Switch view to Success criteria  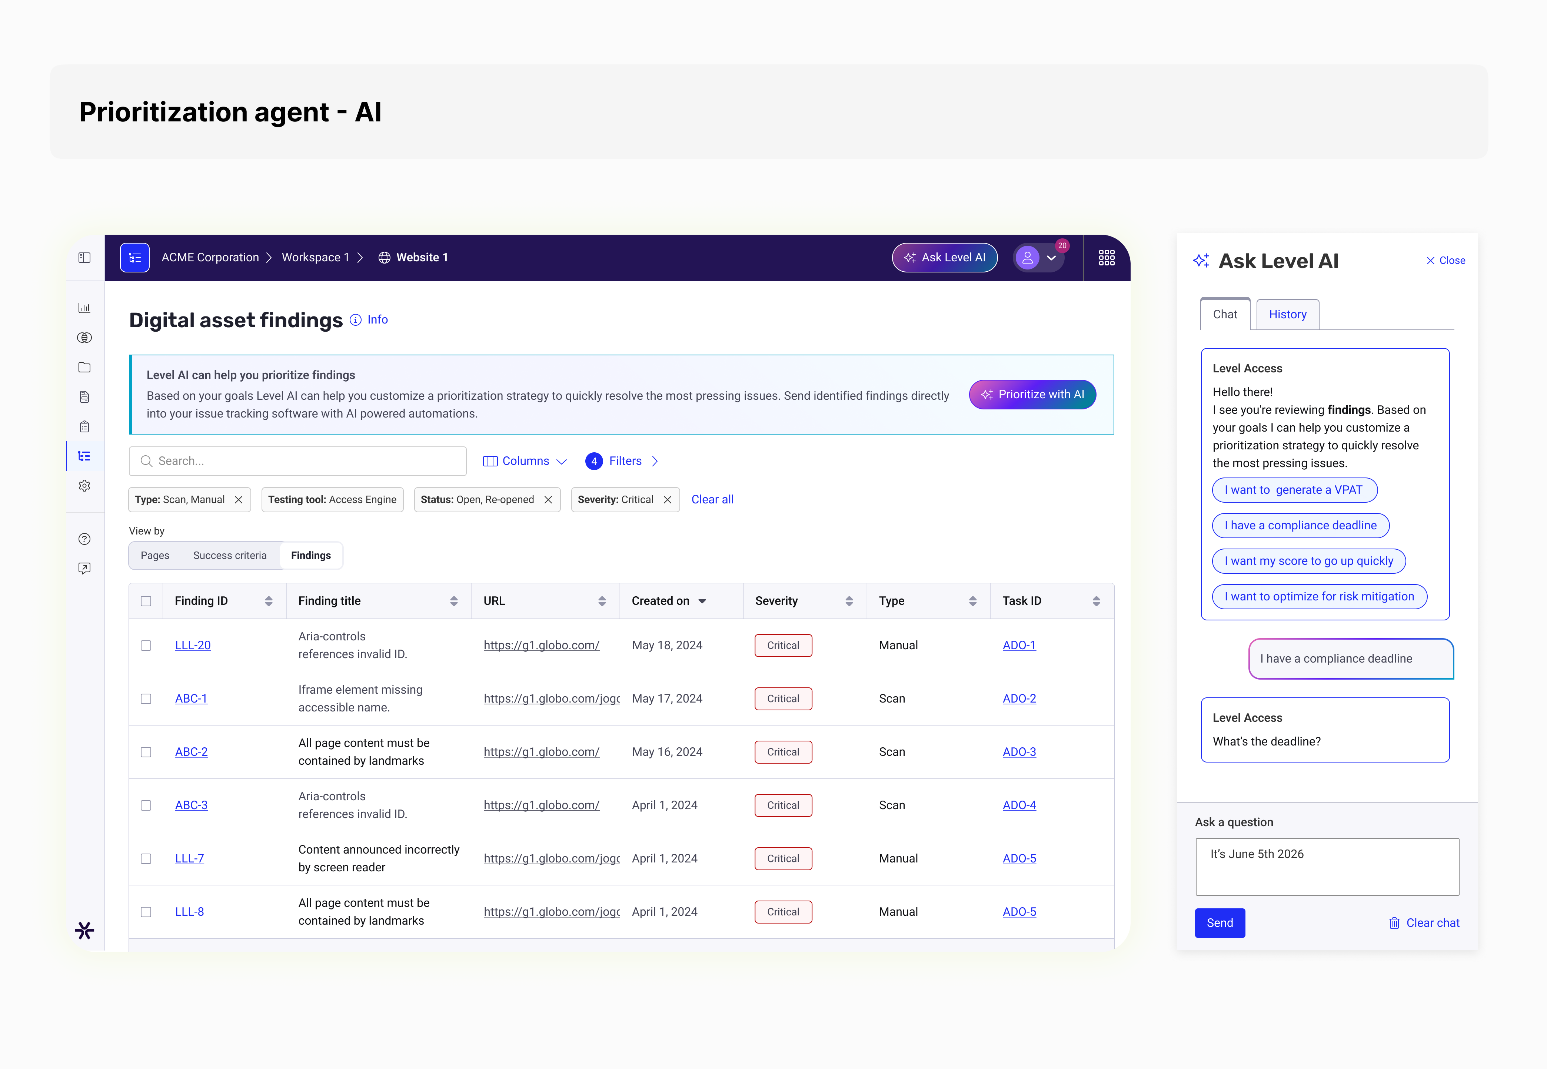pyautogui.click(x=229, y=555)
